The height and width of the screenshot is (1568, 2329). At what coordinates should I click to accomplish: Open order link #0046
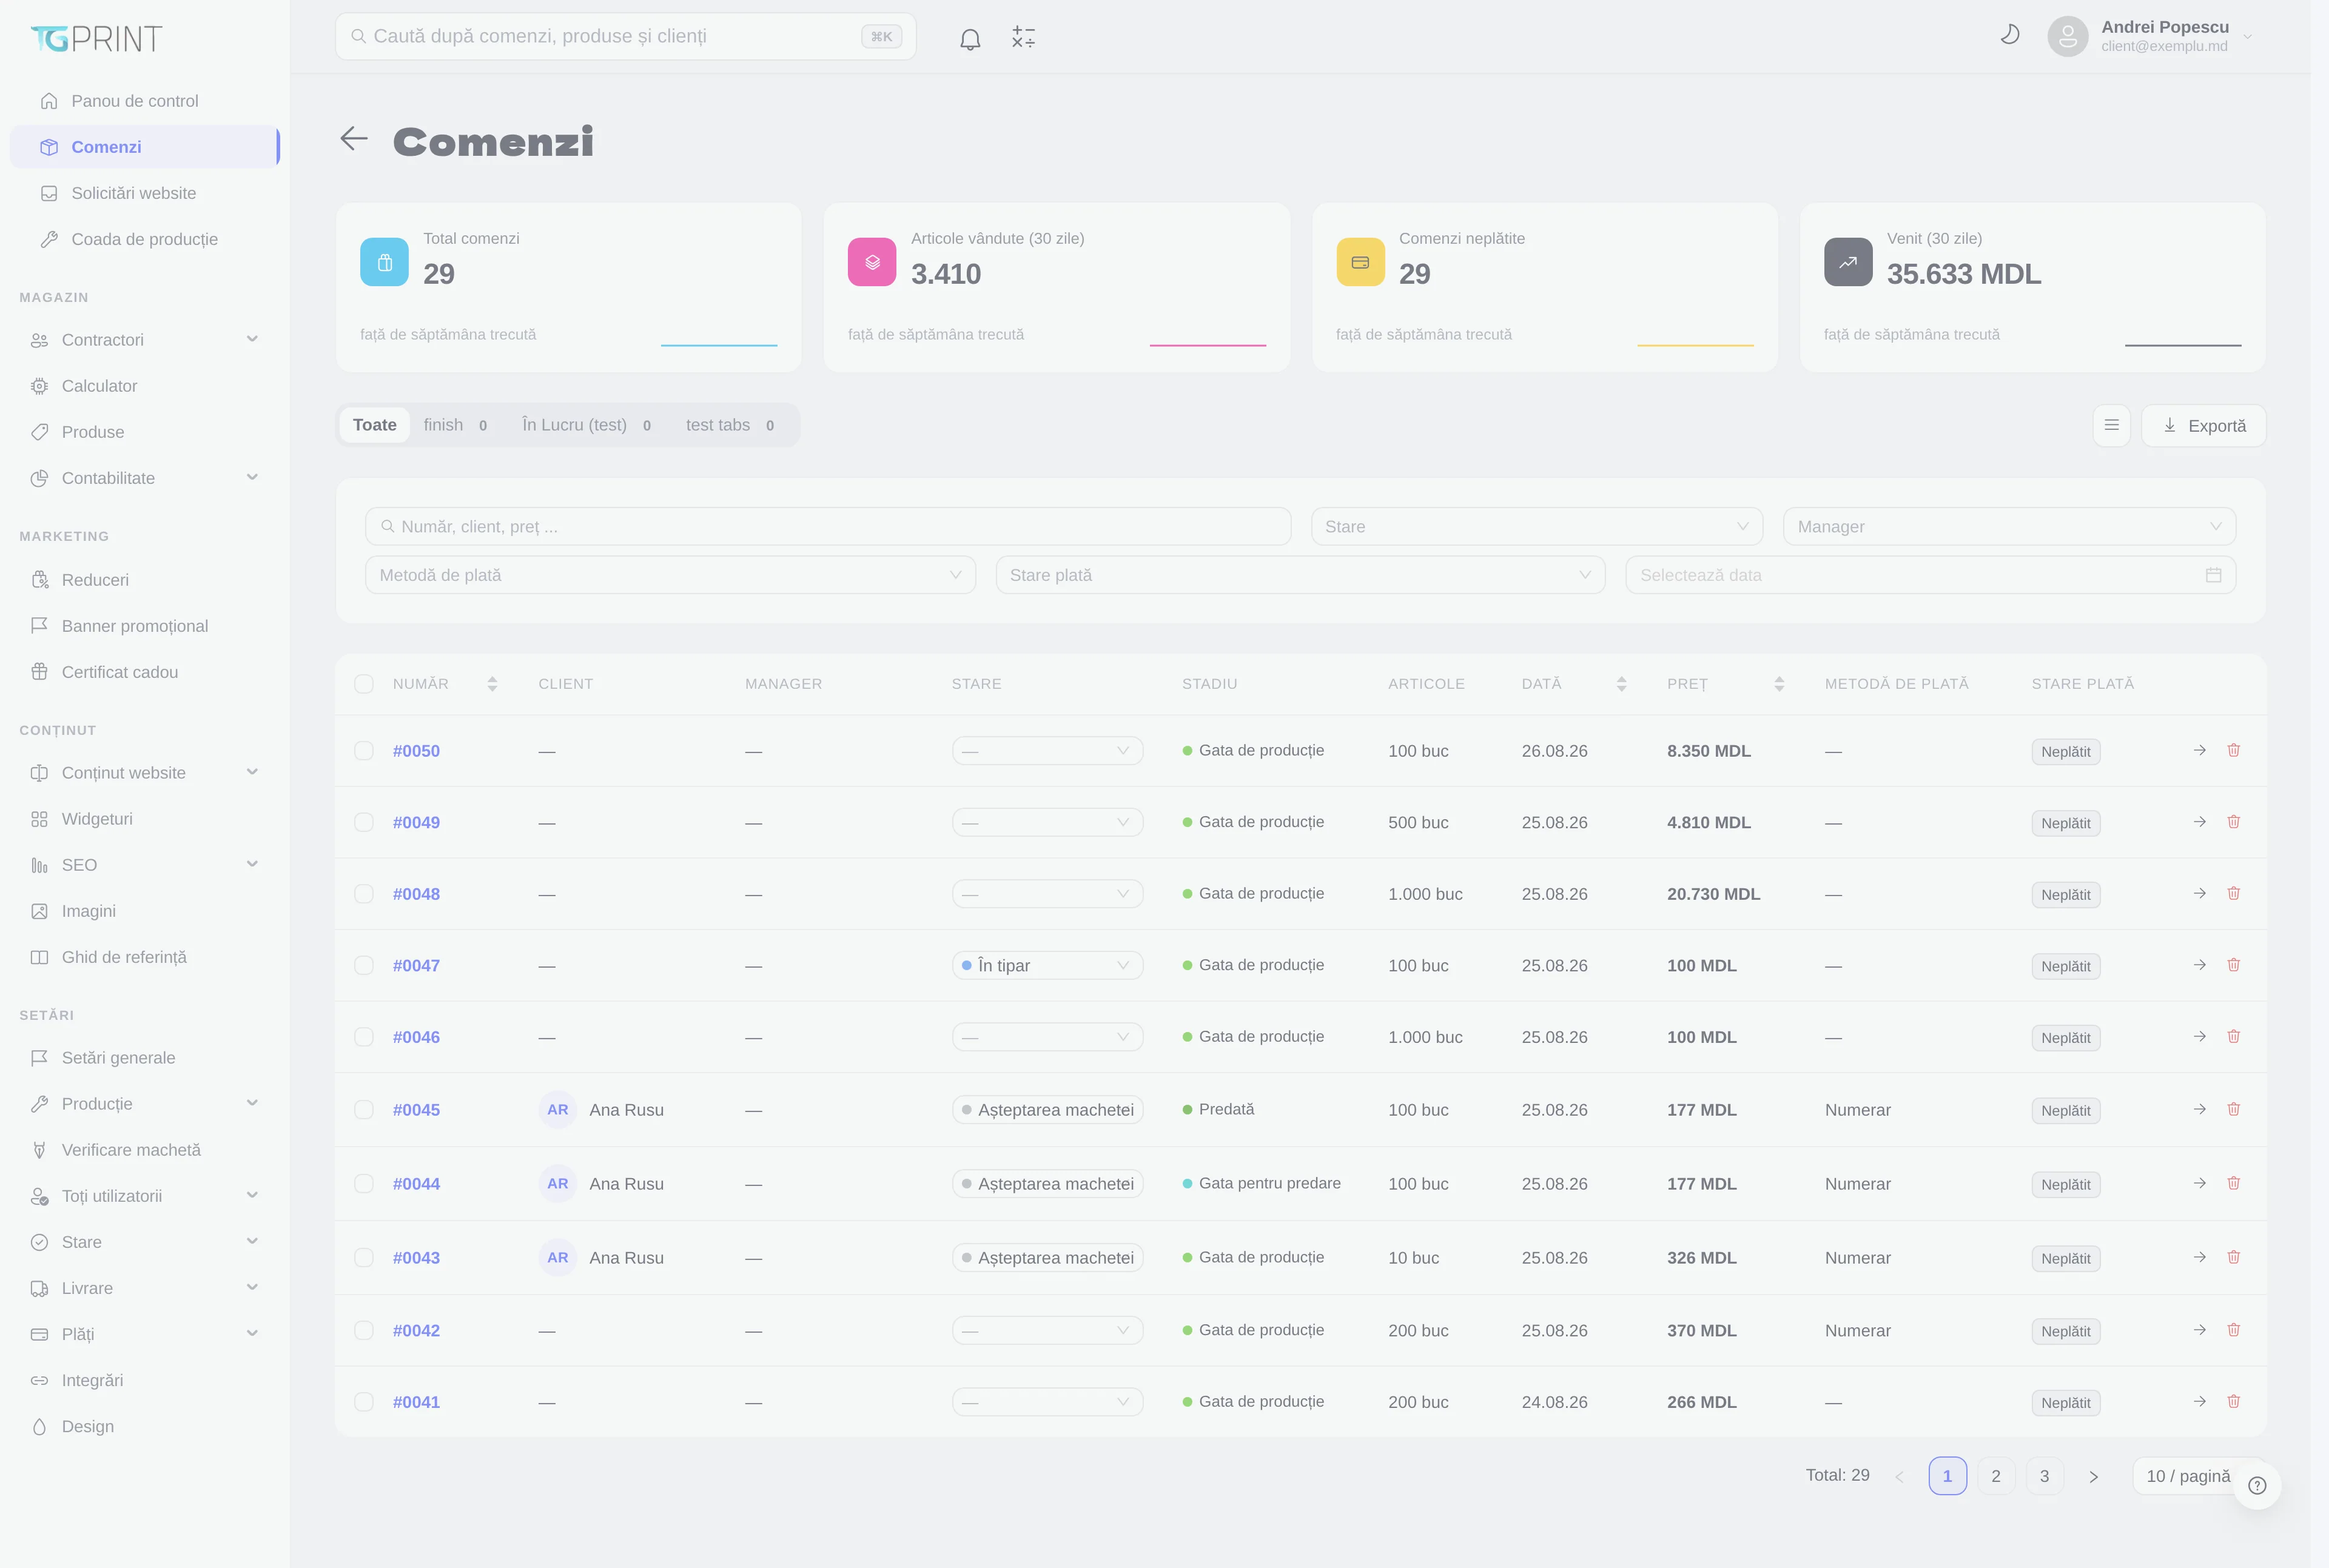click(416, 1037)
